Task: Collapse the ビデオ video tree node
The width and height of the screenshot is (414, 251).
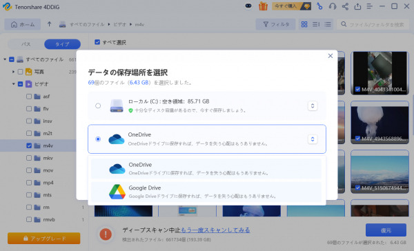Action: [x=13, y=84]
